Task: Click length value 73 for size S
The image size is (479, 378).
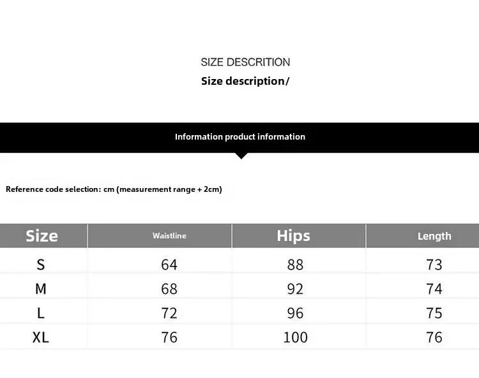Action: (x=434, y=265)
